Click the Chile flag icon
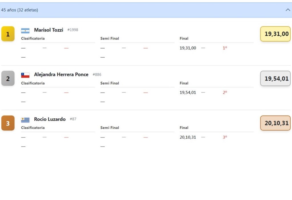 25,75
